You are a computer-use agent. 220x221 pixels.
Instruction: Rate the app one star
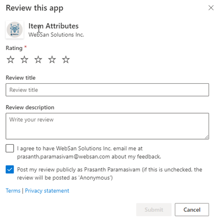(10, 60)
